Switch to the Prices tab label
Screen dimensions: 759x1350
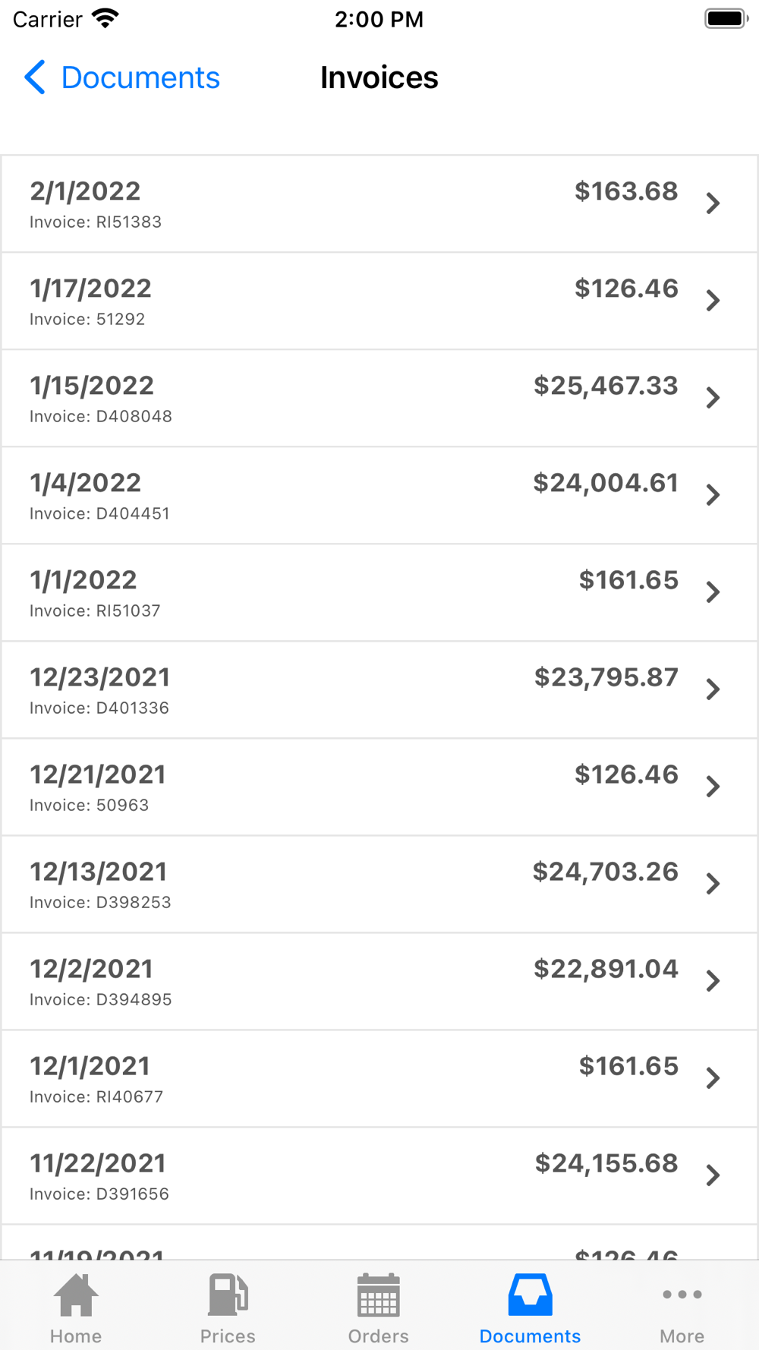coord(228,1336)
